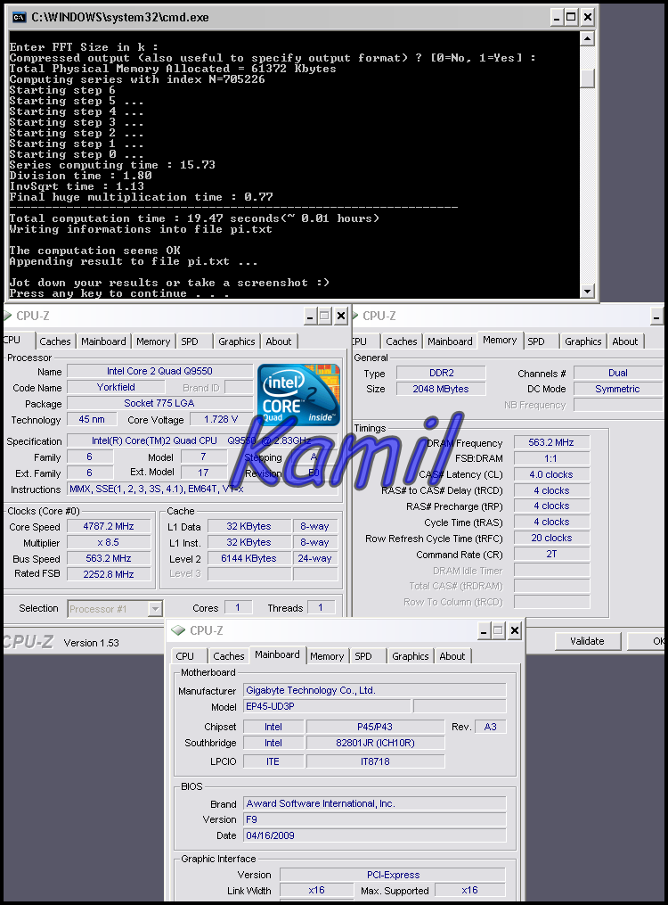Click the CPU-Z icon in the Mainboard window title
Screen dimensions: 668x905
pyautogui.click(x=178, y=630)
